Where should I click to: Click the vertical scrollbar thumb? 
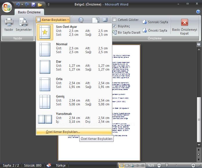(199, 120)
